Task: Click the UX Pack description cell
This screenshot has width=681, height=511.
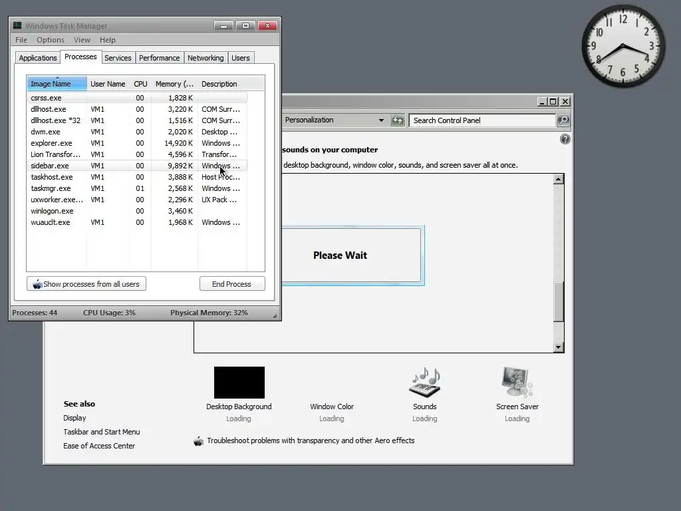Action: point(219,200)
